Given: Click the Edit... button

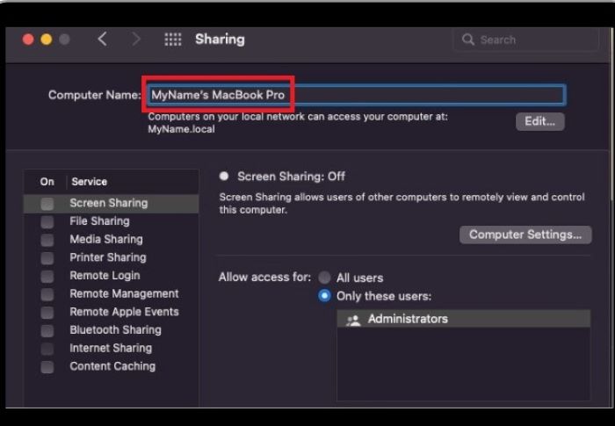Looking at the screenshot, I should pyautogui.click(x=539, y=122).
